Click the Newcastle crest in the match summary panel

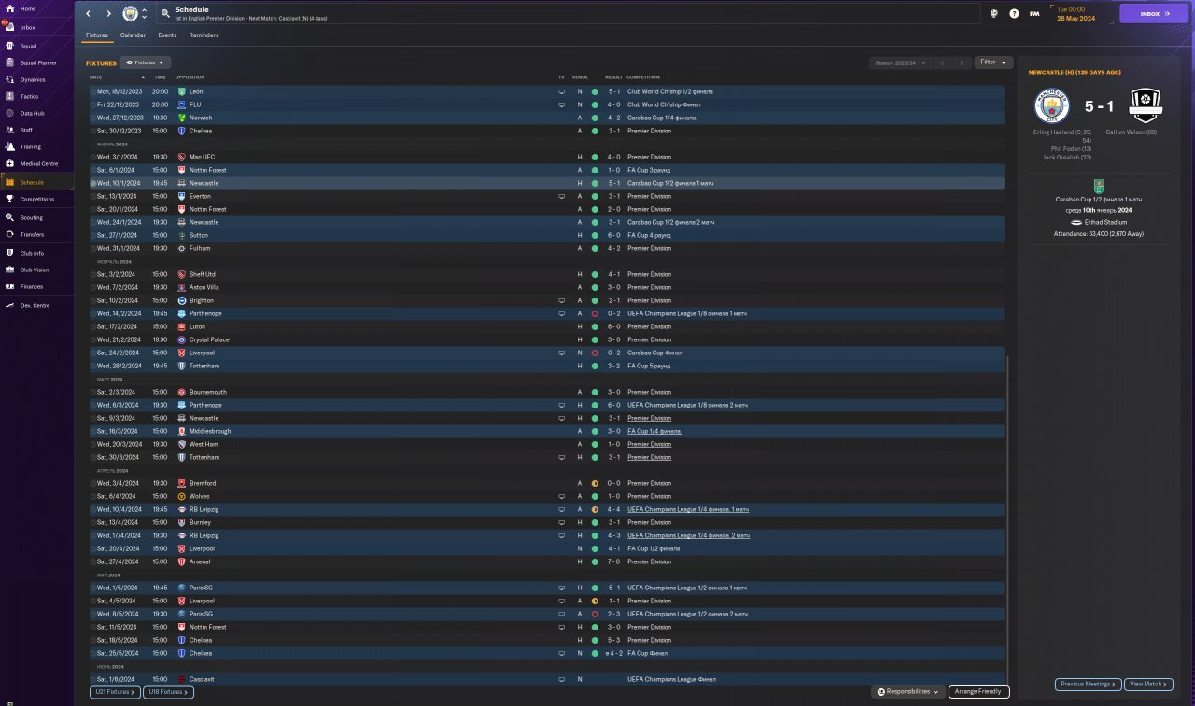1145,105
